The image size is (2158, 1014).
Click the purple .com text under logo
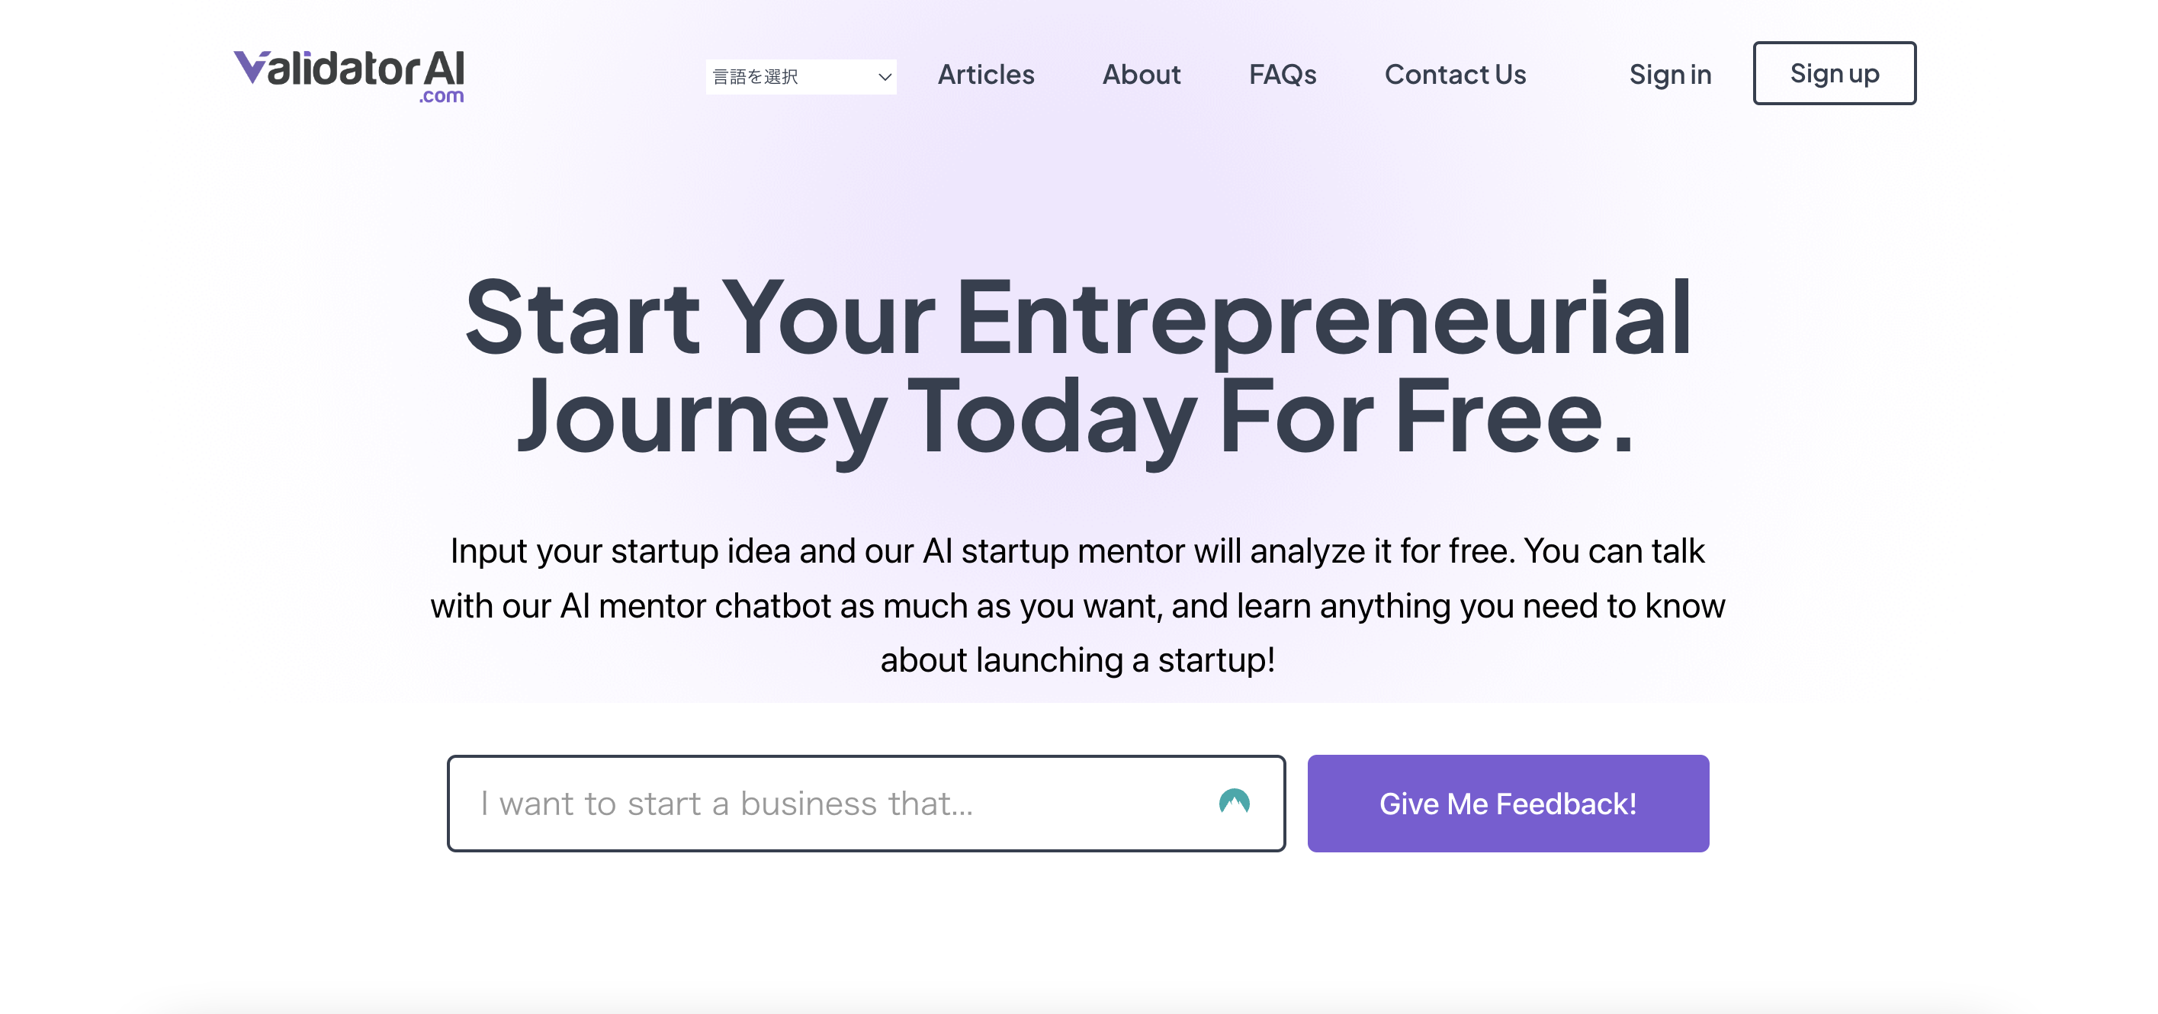[442, 96]
